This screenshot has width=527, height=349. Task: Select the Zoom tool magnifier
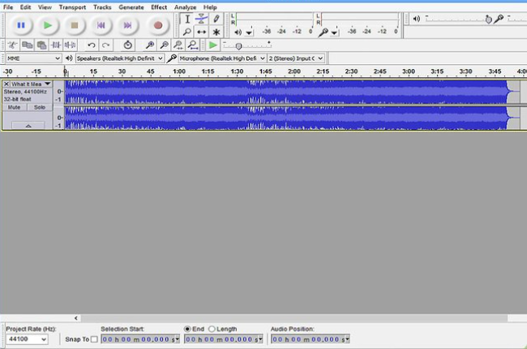coord(187,32)
